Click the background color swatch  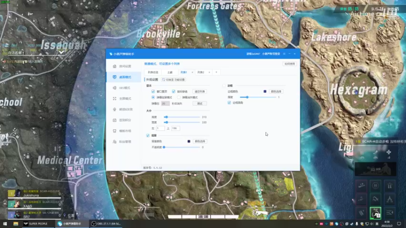point(189,141)
